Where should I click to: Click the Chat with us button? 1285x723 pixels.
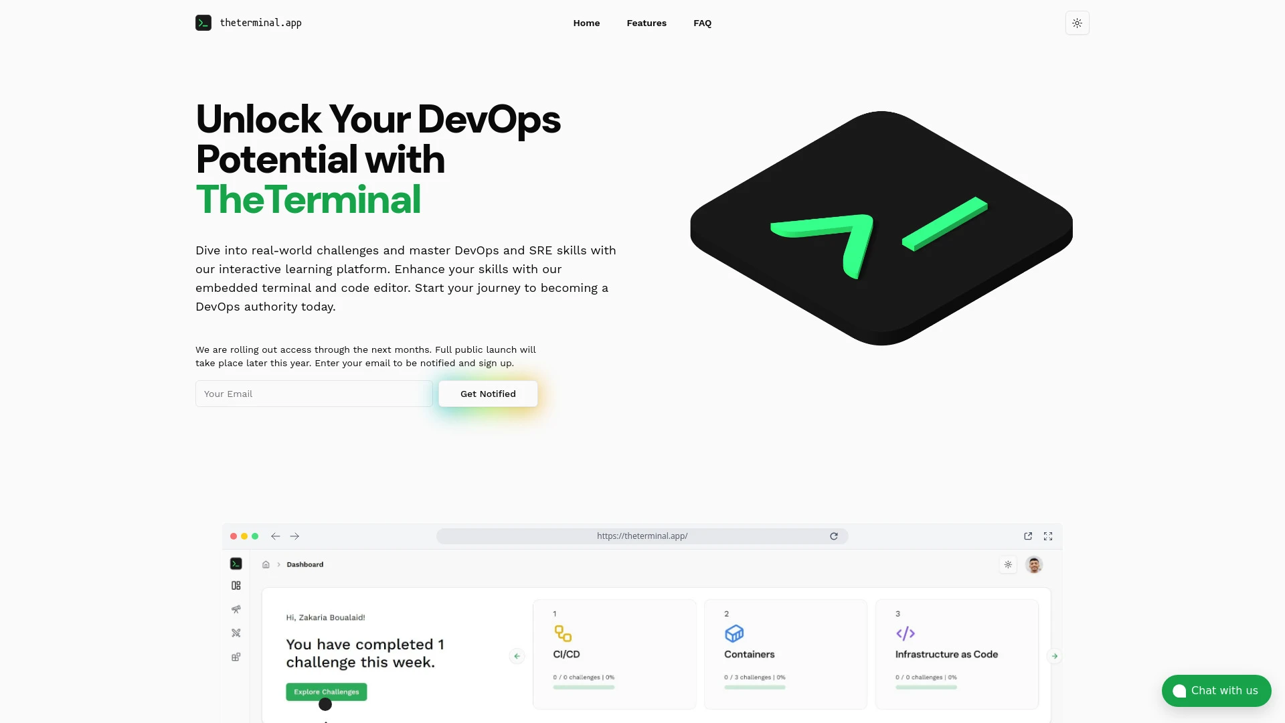[x=1216, y=690]
